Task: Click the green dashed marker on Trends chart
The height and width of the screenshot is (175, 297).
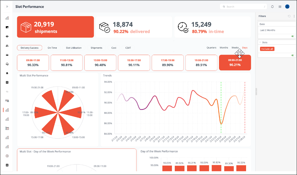Action: coord(221,108)
